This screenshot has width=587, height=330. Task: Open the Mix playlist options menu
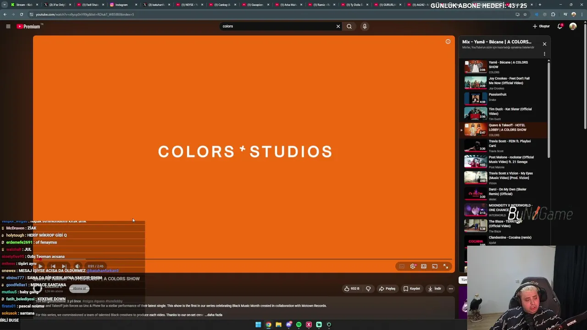coord(544,54)
